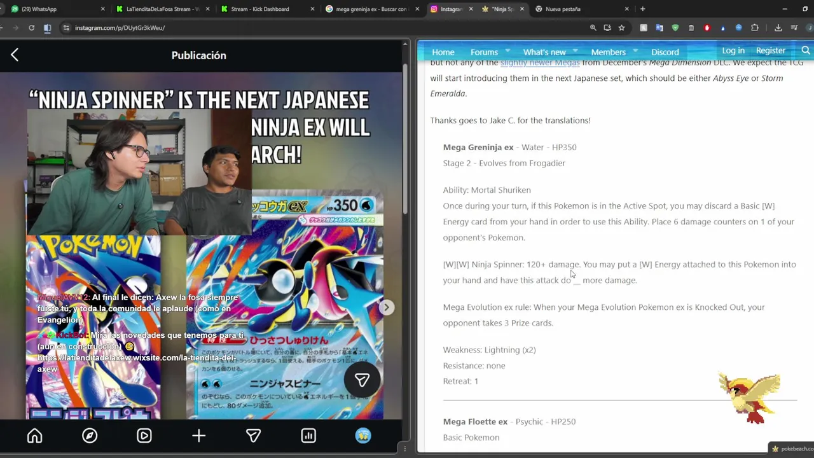Click streamer webcam overlay
This screenshot has width=814, height=458.
tap(139, 172)
